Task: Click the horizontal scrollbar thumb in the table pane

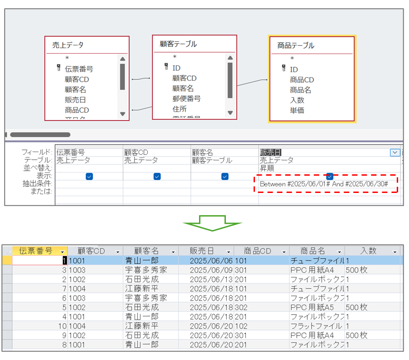Action: tap(40, 134)
